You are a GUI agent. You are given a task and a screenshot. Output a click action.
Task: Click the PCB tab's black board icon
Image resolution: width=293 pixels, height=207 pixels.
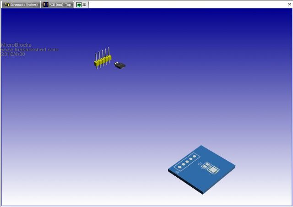45,4
